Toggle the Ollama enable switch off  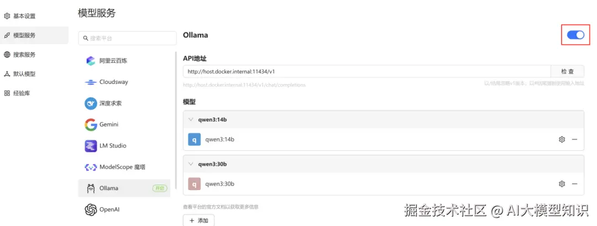click(575, 35)
